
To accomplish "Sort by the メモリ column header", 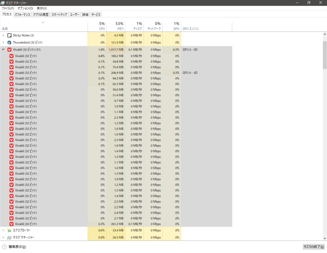I will [x=116, y=26].
